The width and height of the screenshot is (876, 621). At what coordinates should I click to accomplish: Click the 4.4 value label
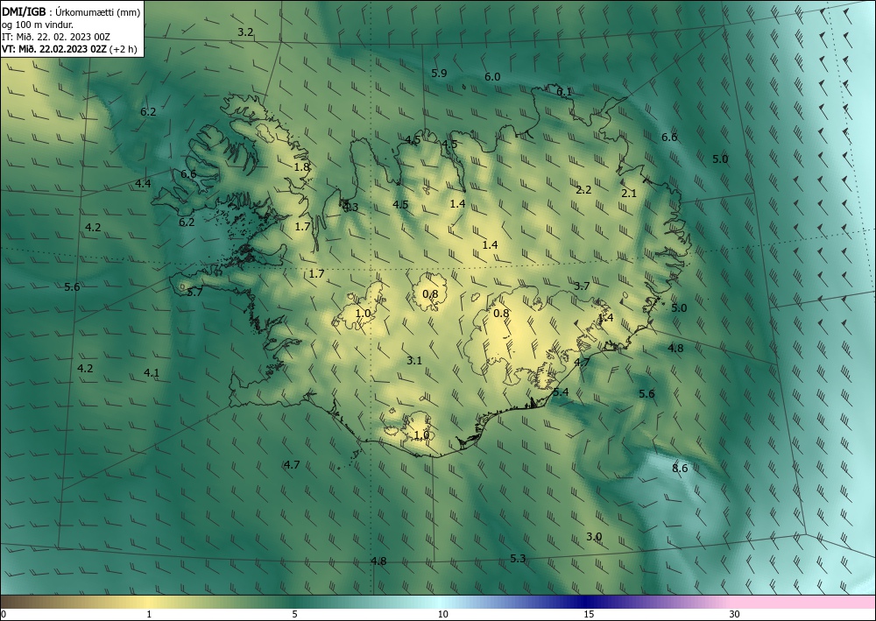point(143,184)
